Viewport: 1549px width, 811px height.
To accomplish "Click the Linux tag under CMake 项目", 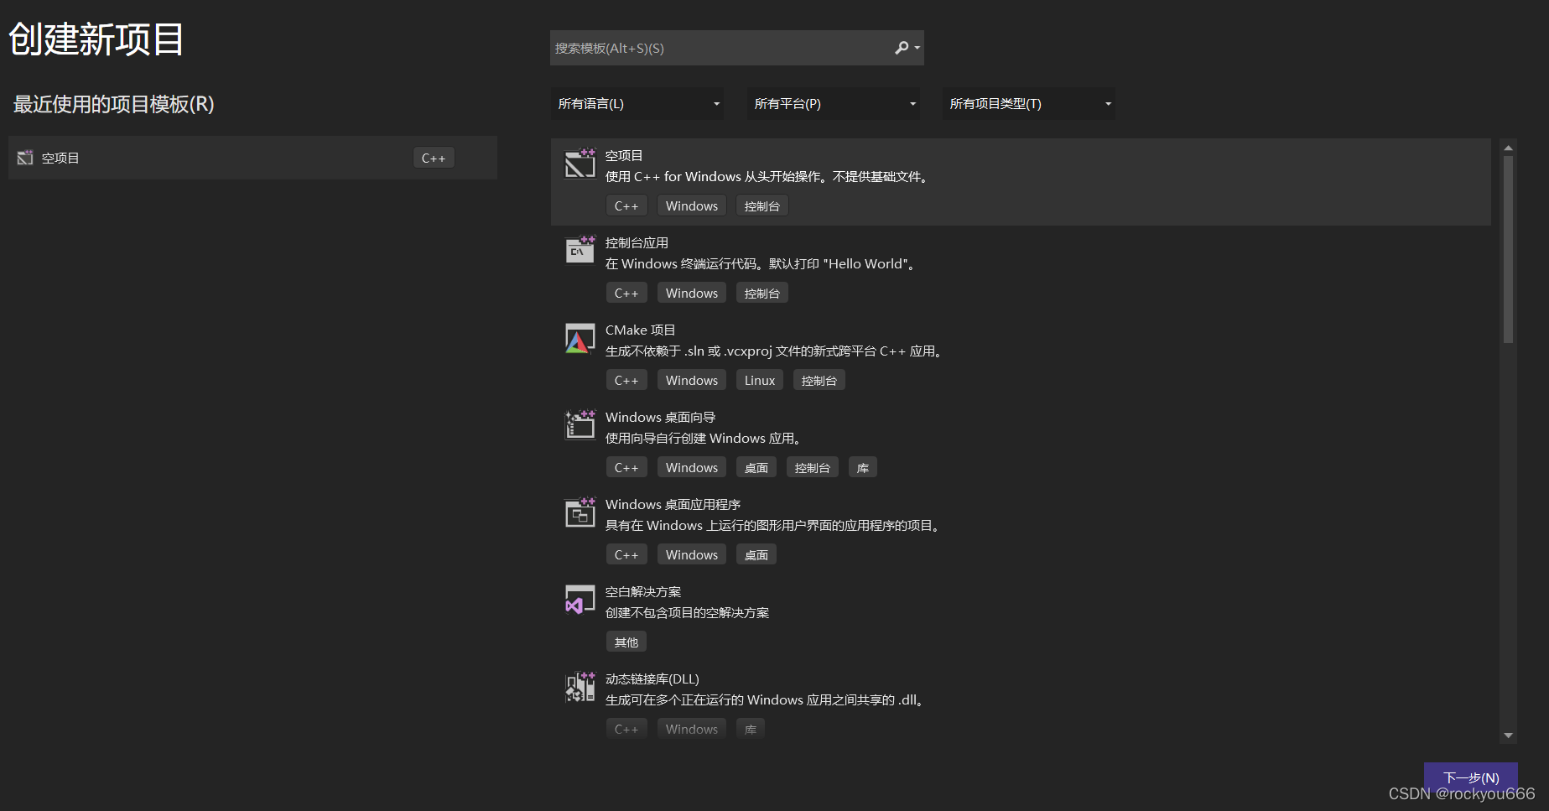I will point(760,380).
